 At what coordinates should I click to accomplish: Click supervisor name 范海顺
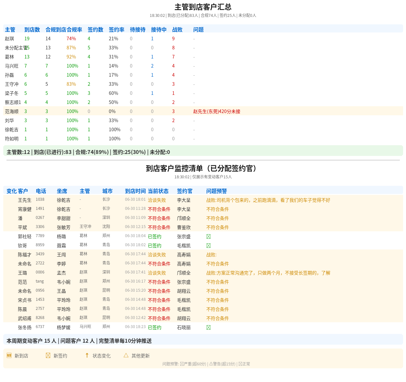(x=12, y=111)
